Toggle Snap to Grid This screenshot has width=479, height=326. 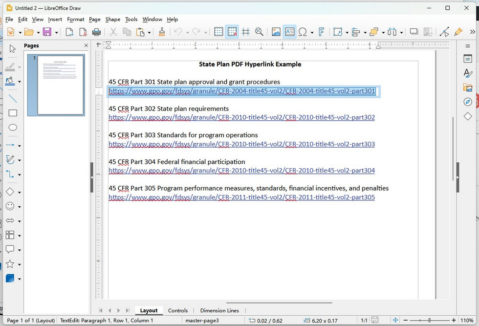click(232, 31)
